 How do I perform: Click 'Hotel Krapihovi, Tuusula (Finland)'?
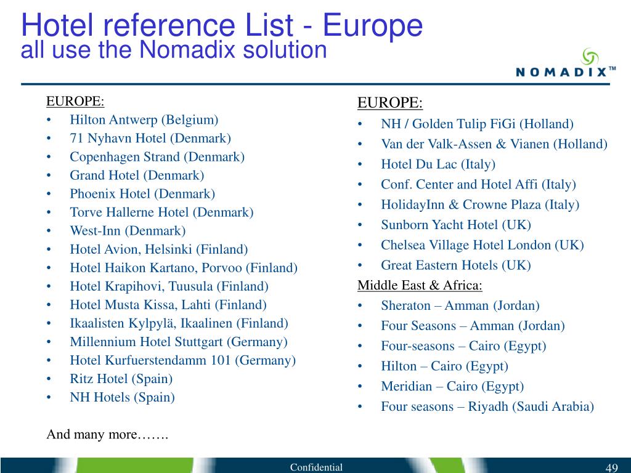[x=169, y=286]
